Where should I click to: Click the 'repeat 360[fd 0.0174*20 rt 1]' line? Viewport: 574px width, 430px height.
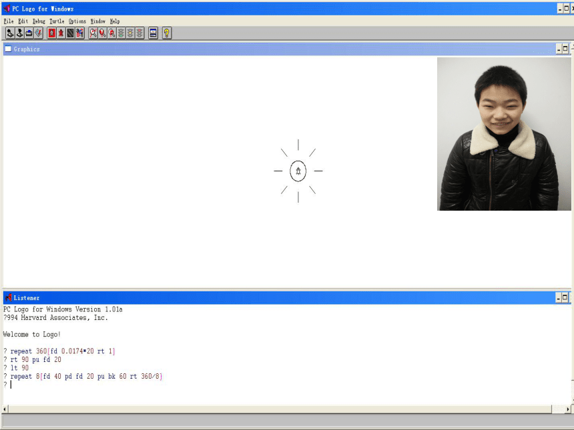point(59,351)
